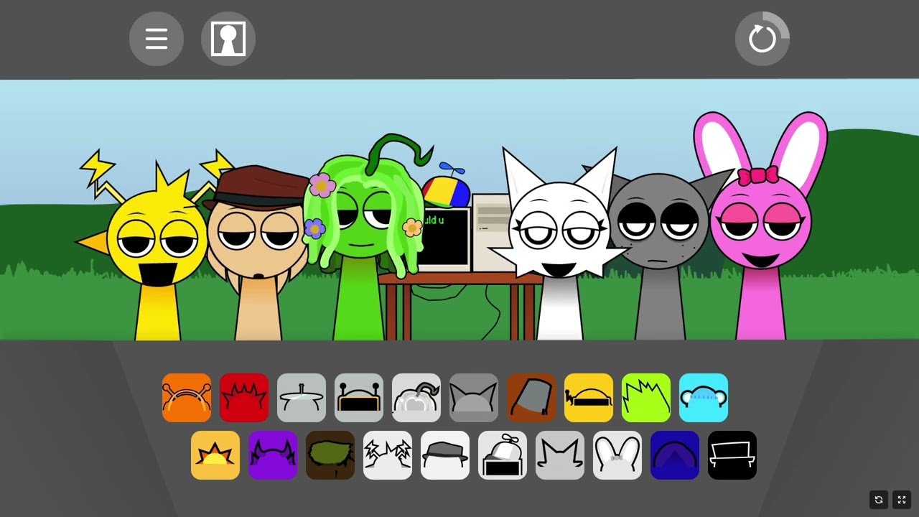Select the orange antenna sound icon

pos(187,398)
